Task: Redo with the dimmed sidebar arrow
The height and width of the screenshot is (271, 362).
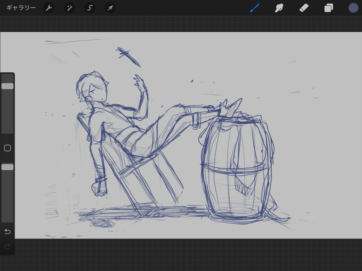Action: click(x=7, y=247)
